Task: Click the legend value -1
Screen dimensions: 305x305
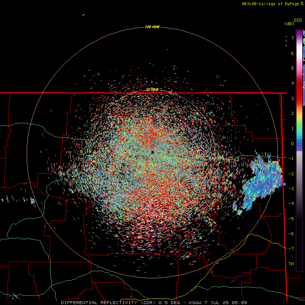Action: coord(291,159)
